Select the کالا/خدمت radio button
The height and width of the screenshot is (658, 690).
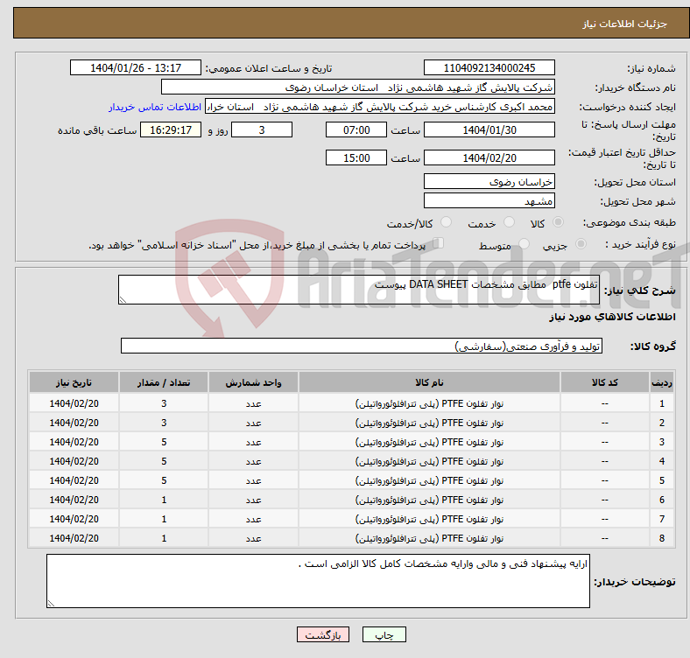447,222
